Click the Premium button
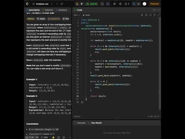Image resolution: width=185 pixels, height=139 pixels. tap(155, 4)
